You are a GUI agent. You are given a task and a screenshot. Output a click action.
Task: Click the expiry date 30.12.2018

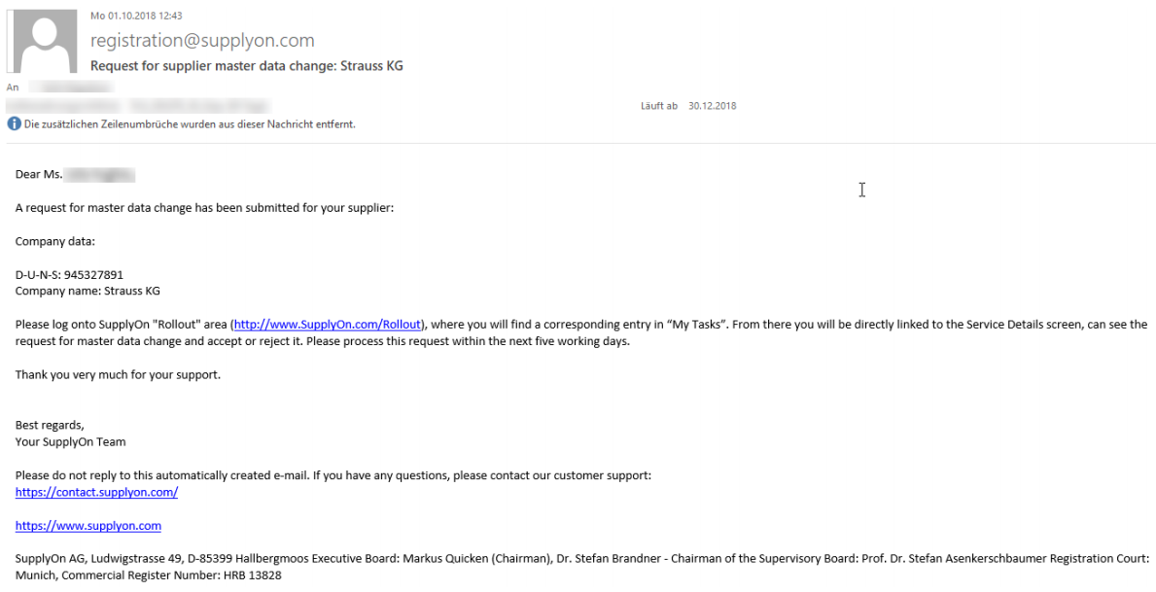(x=713, y=105)
